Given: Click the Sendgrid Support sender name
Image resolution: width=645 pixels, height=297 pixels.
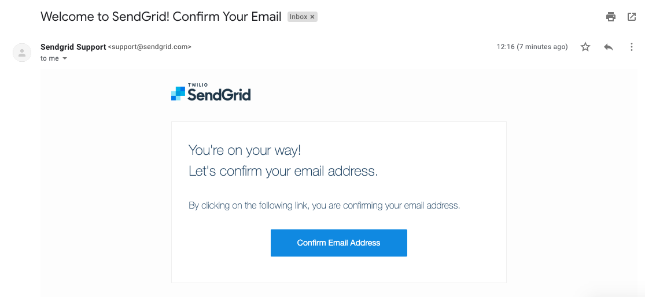Looking at the screenshot, I should 73,47.
